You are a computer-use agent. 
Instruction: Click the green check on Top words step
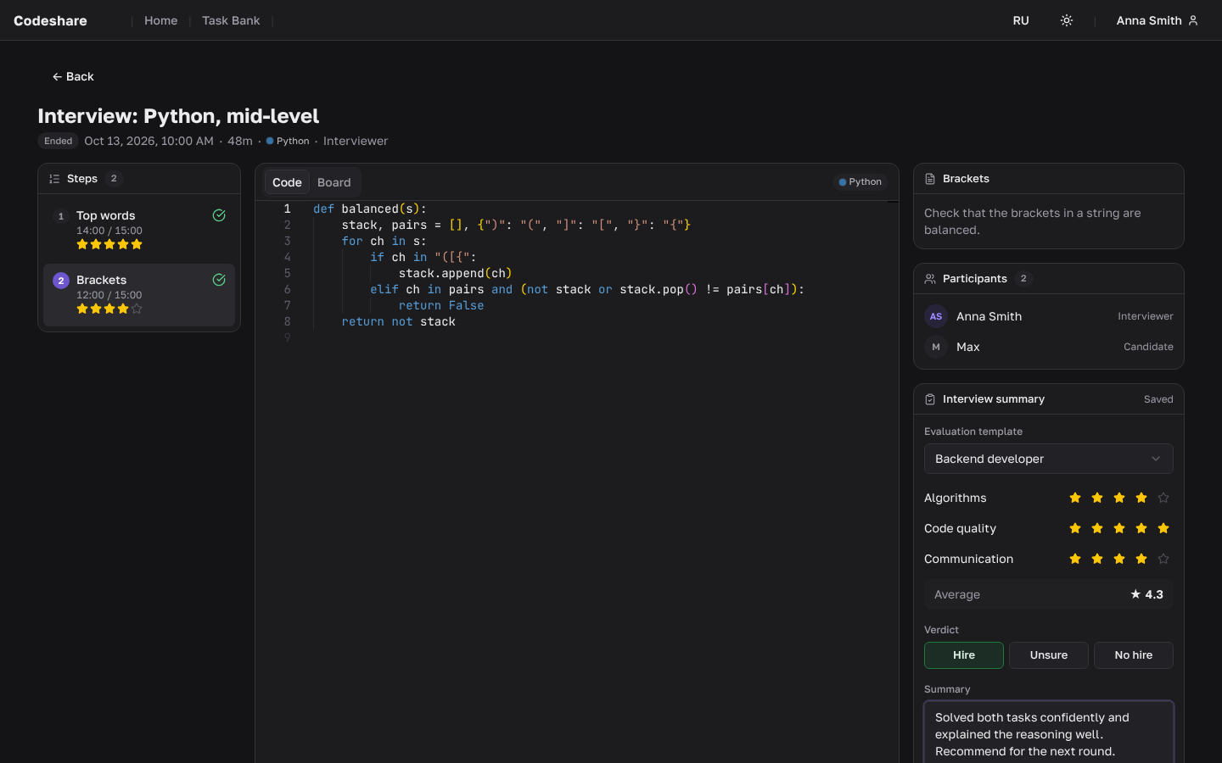tap(219, 215)
